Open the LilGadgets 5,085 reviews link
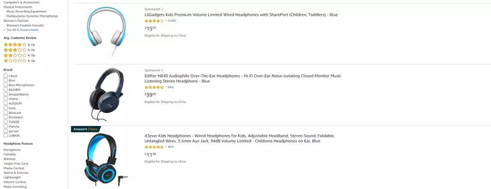491x189 pixels. tap(171, 21)
